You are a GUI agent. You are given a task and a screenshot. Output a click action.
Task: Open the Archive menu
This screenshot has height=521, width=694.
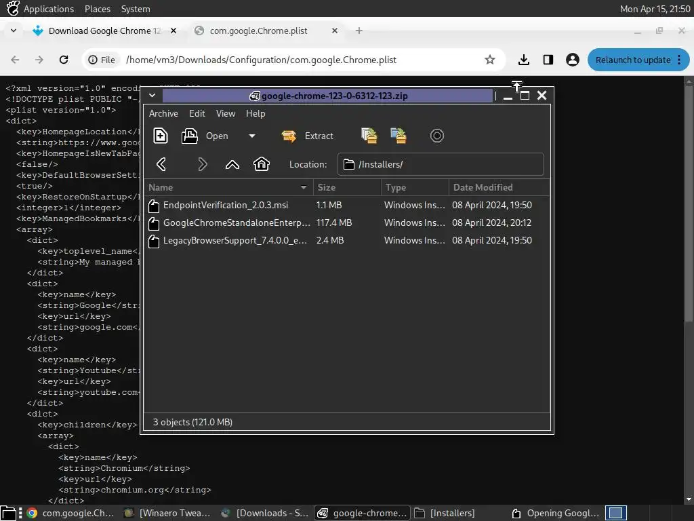click(x=163, y=113)
